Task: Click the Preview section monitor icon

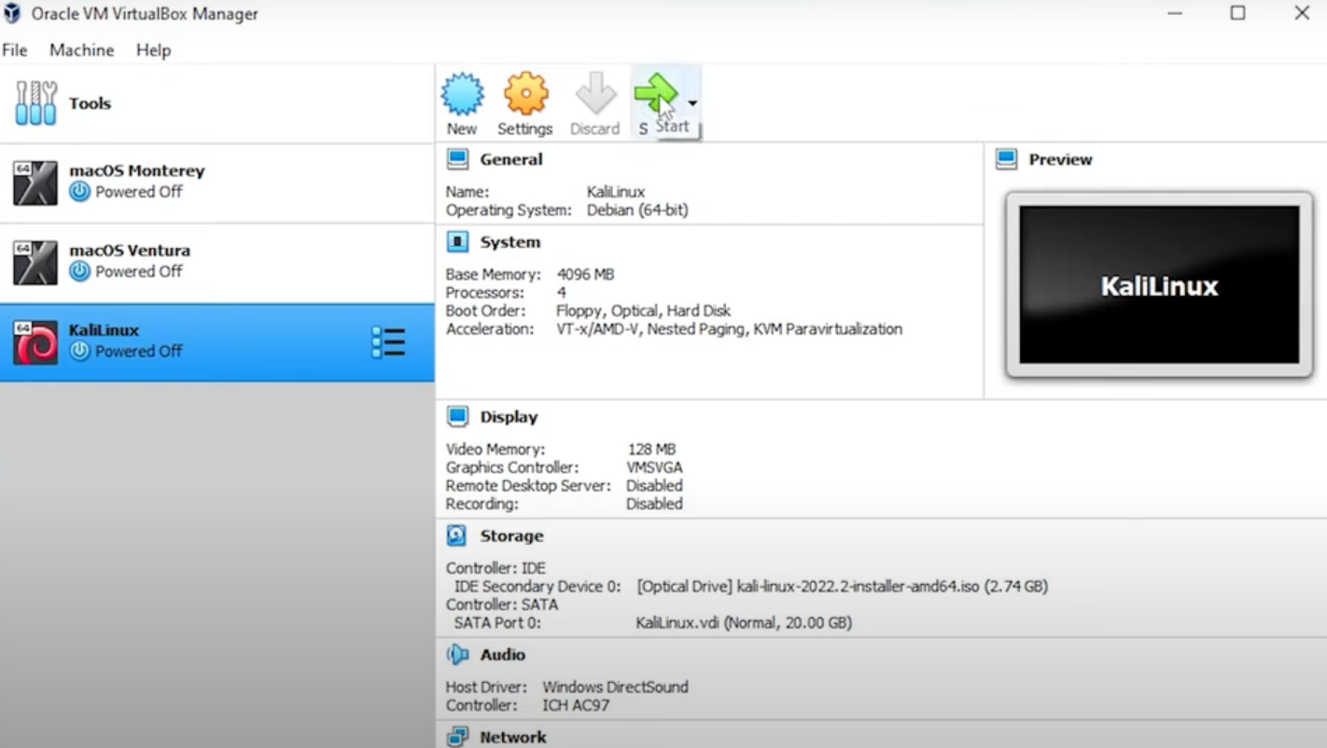Action: (1006, 159)
